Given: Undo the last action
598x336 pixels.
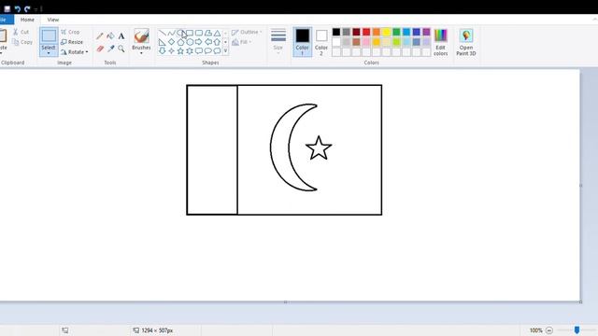Looking at the screenshot, I should point(17,8).
